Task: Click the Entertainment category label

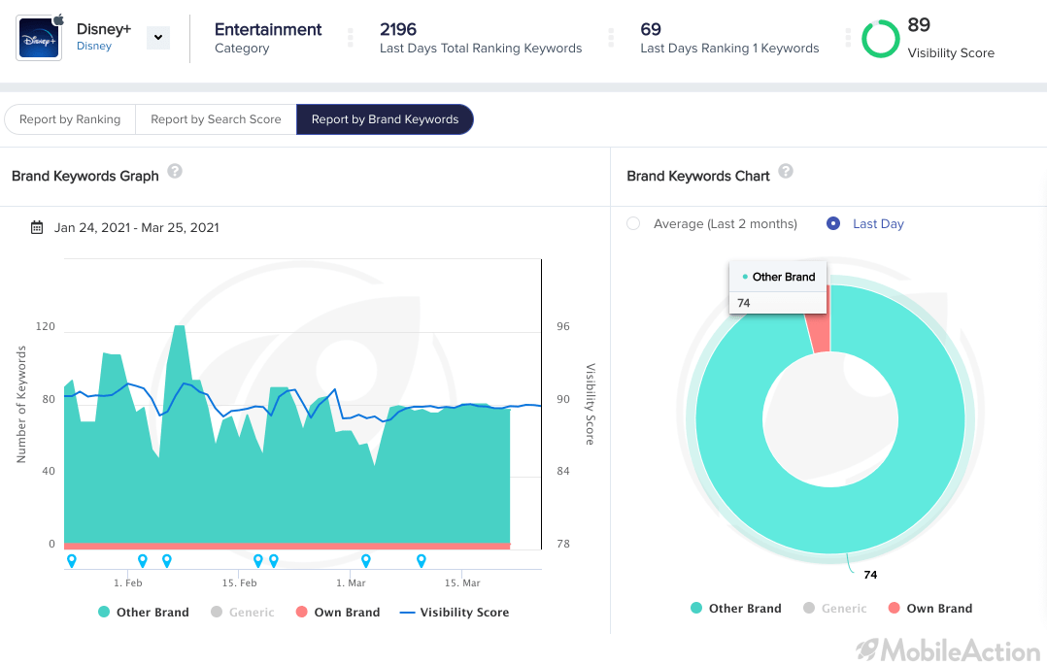Action: click(268, 29)
